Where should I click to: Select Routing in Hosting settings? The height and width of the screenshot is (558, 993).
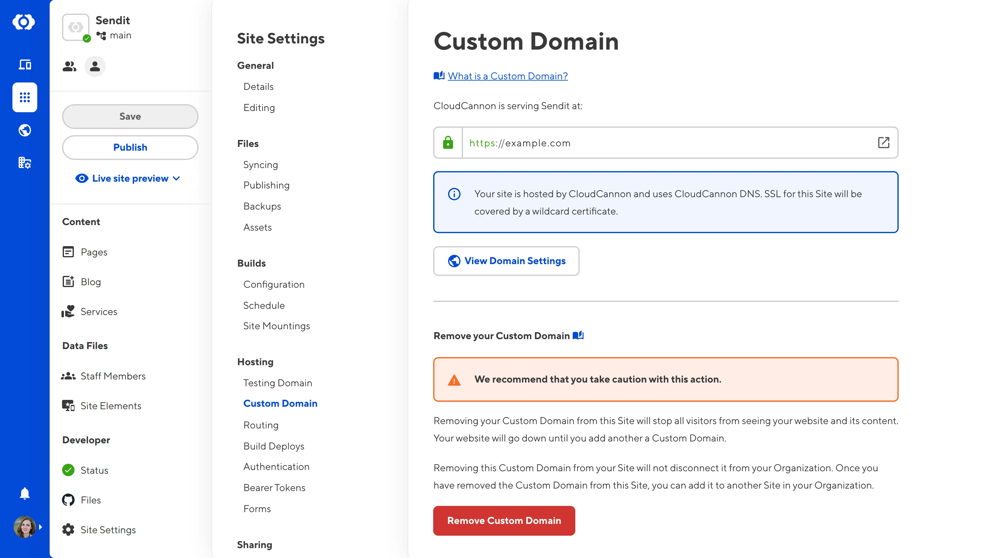[x=261, y=425]
